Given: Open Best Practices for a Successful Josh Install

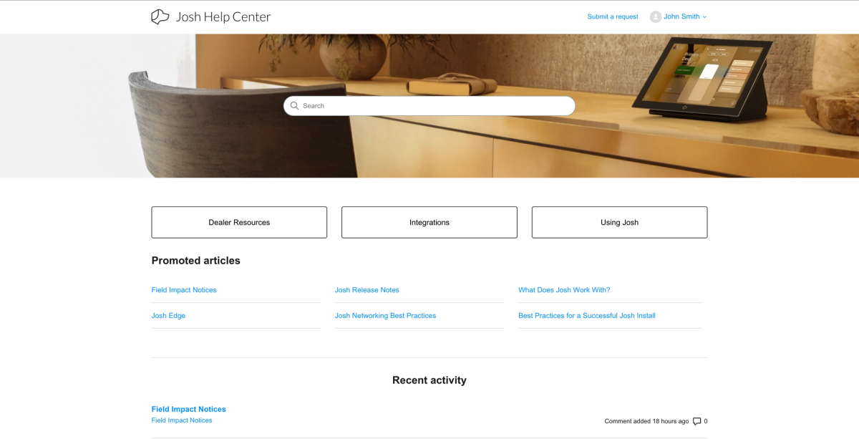Looking at the screenshot, I should coord(587,316).
